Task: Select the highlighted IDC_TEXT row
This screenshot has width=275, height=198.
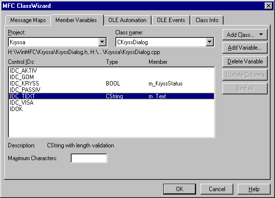Action: pyautogui.click(x=111, y=96)
